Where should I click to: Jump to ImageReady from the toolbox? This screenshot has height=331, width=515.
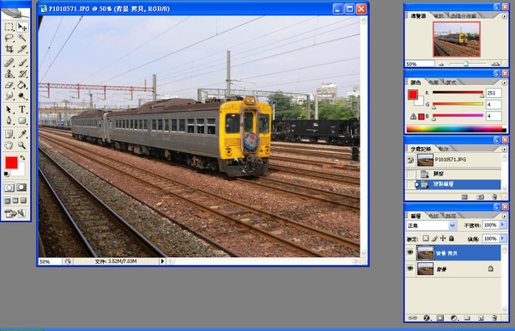click(x=15, y=213)
